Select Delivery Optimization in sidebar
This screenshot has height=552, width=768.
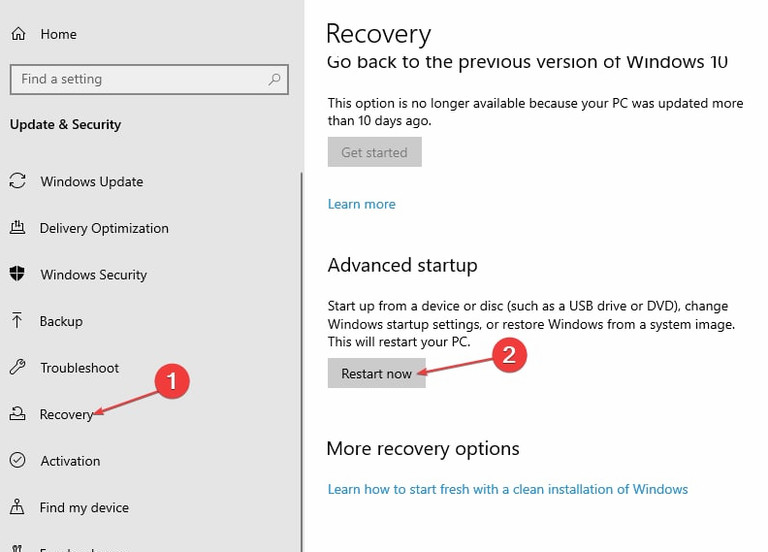coord(104,228)
